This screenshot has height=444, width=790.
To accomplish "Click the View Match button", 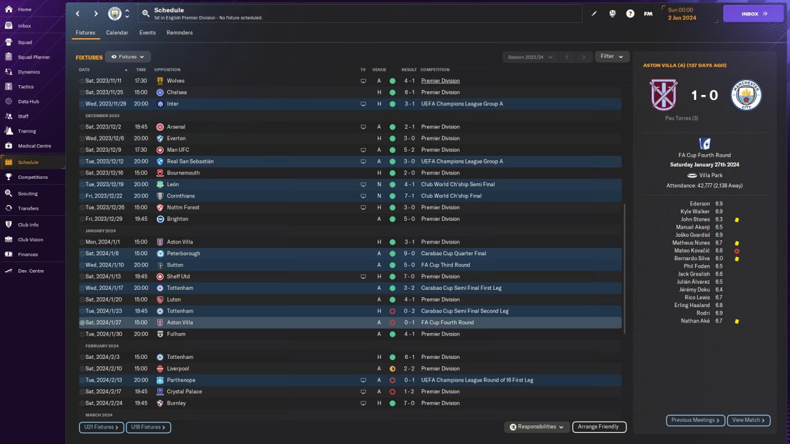I will coord(749,421).
